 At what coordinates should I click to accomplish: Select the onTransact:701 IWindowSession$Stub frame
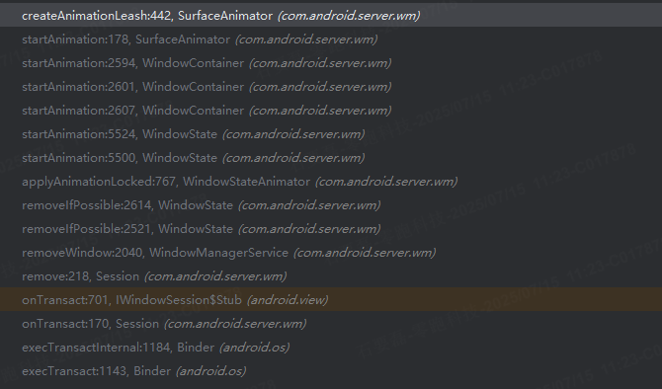[331, 299]
